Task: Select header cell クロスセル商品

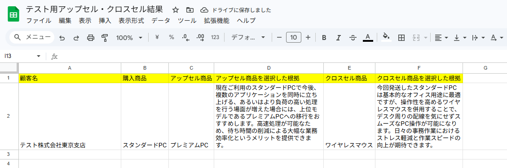Action: (349, 78)
